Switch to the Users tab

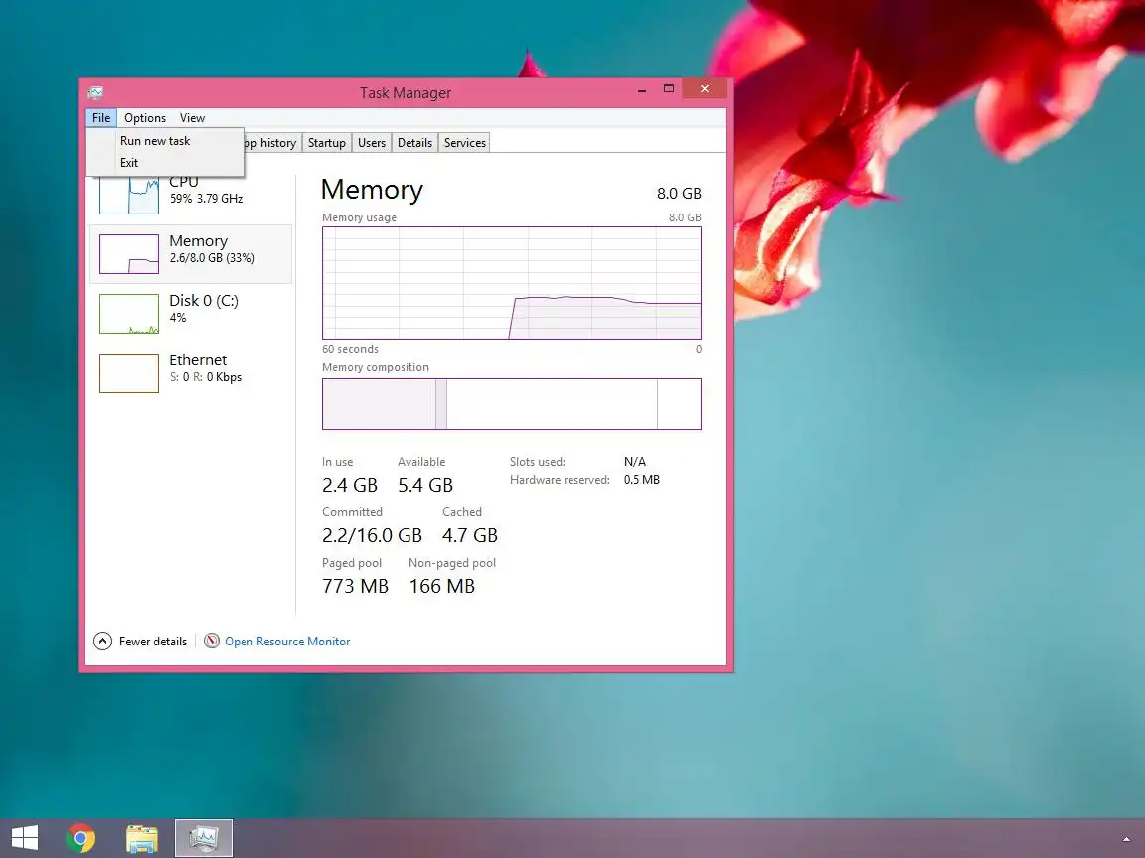(x=372, y=143)
